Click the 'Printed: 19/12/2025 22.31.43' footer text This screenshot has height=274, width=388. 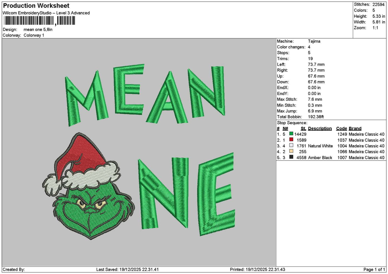point(258,269)
